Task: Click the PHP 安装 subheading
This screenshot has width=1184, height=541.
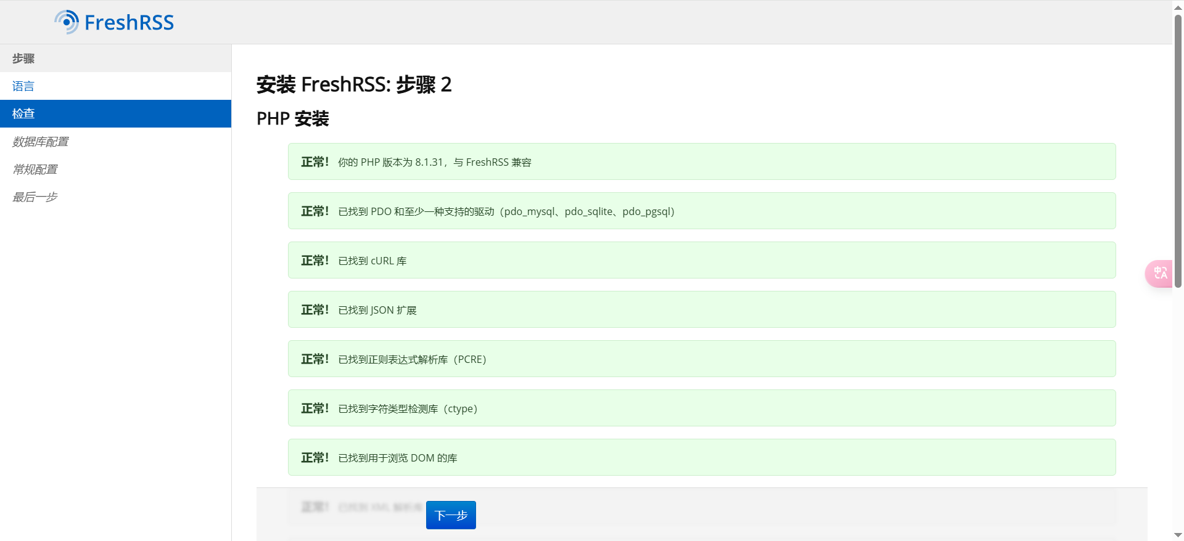Action: [293, 118]
